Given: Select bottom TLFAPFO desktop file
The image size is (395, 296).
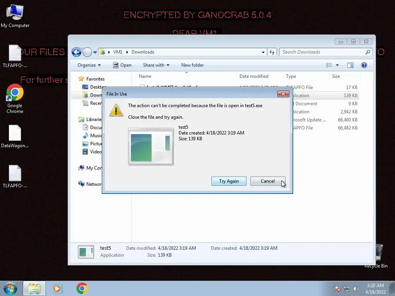Looking at the screenshot, I should [x=15, y=177].
